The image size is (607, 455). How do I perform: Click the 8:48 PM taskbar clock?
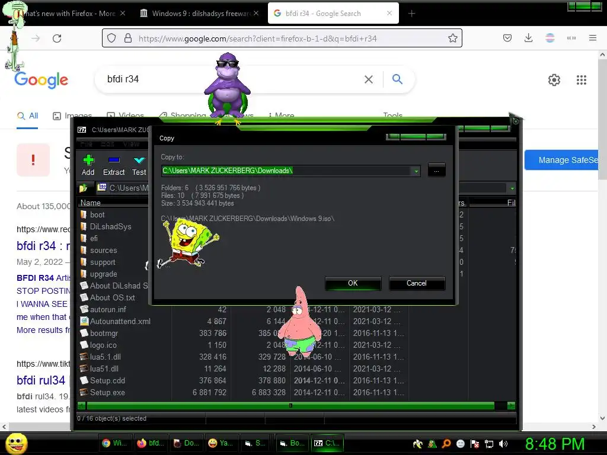(555, 444)
